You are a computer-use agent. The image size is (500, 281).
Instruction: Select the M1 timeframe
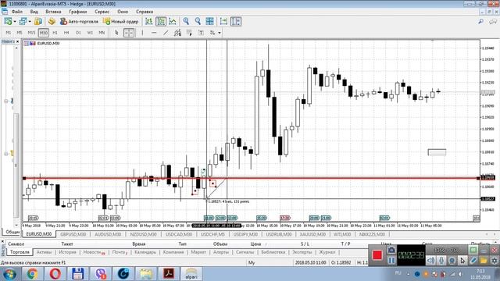[9, 33]
